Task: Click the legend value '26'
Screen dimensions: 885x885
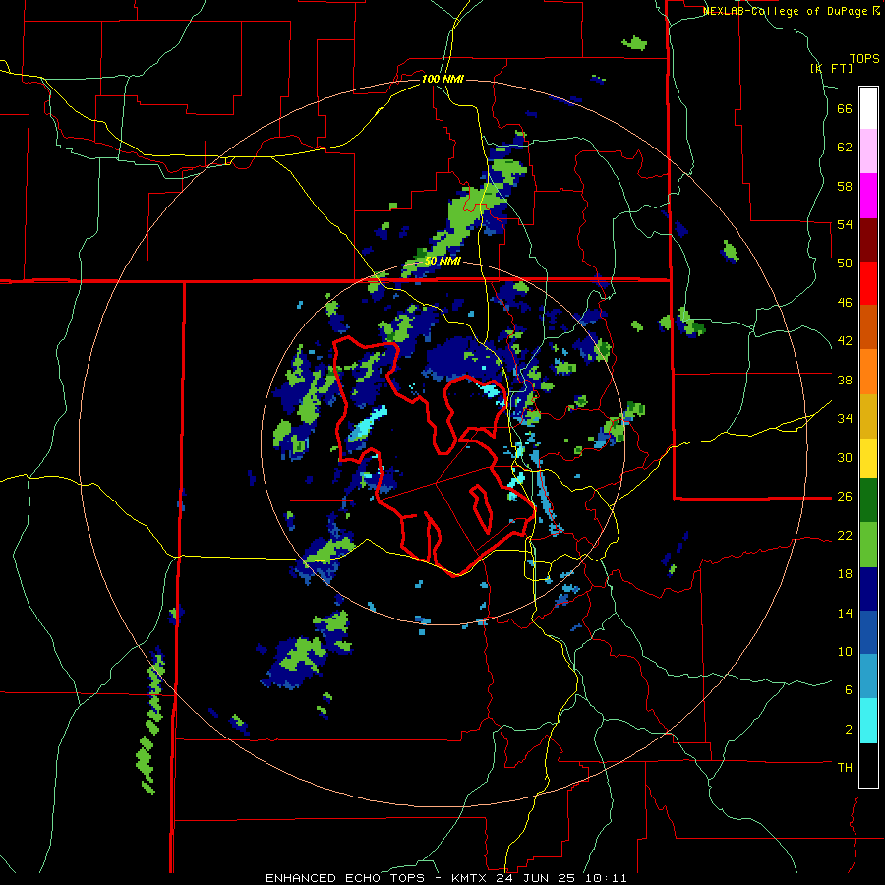Action: click(845, 497)
